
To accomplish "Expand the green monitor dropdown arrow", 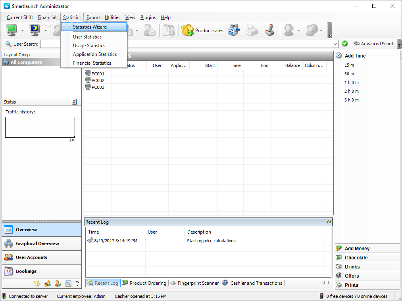I will (x=23, y=31).
